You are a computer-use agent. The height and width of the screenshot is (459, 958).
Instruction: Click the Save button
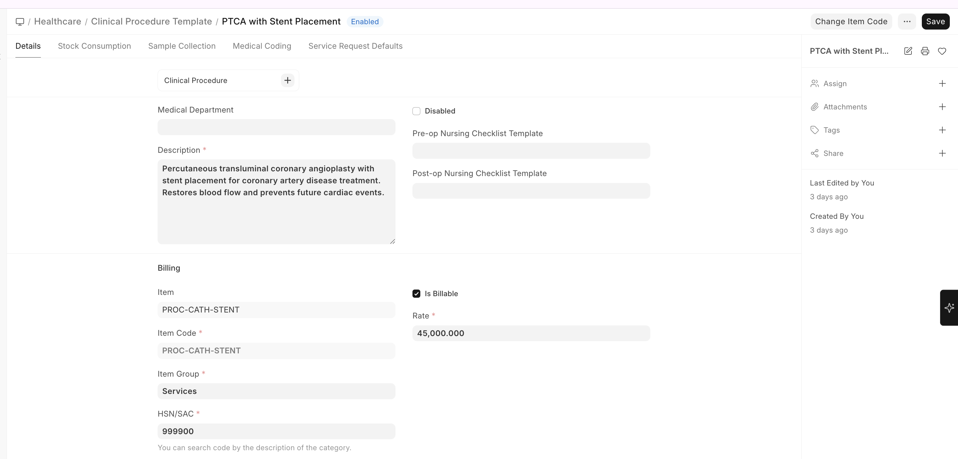click(x=935, y=22)
